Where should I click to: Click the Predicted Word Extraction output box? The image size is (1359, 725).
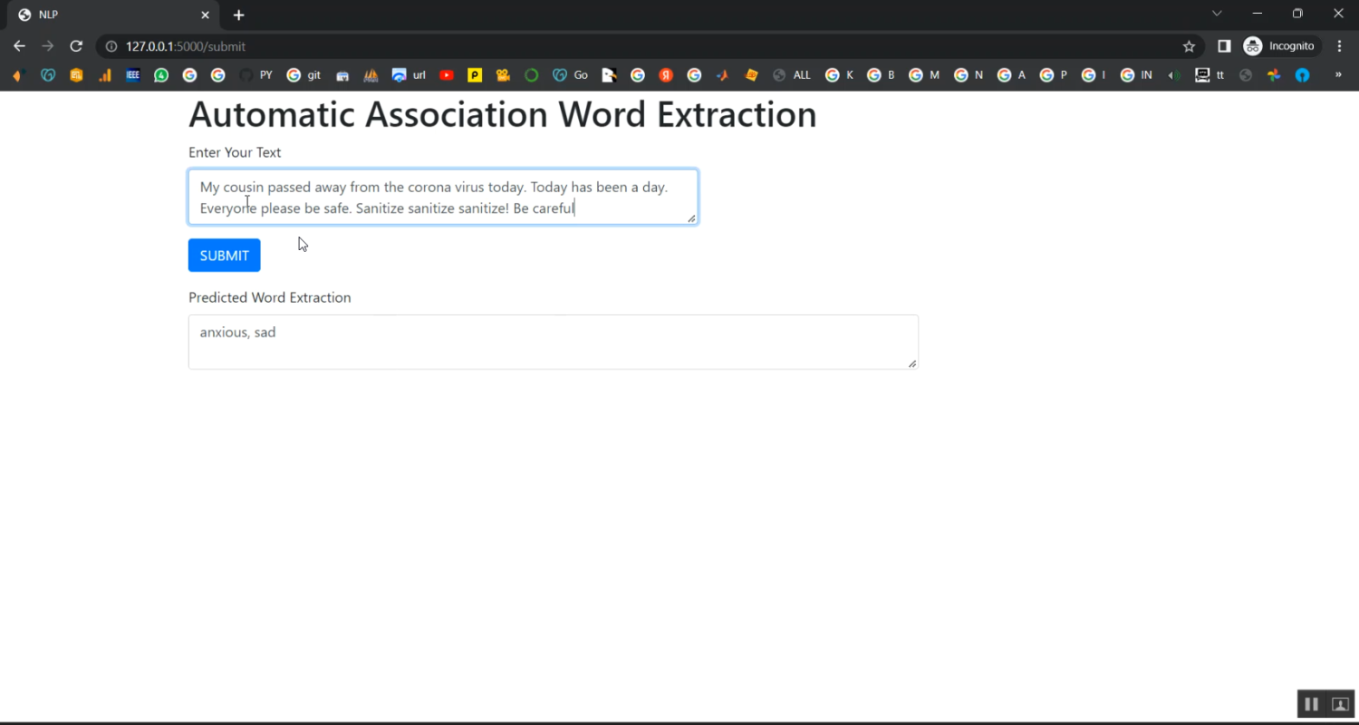(553, 342)
